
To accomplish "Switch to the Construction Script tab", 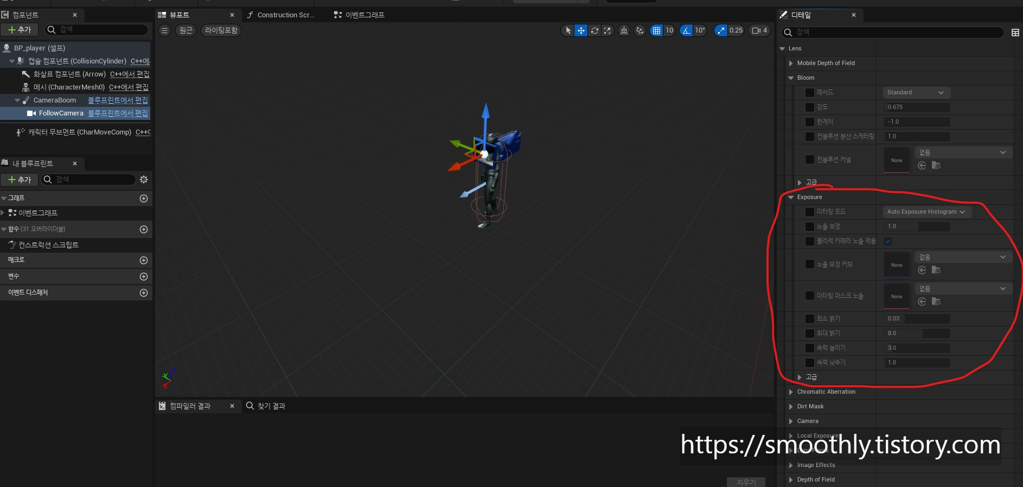I will 281,15.
